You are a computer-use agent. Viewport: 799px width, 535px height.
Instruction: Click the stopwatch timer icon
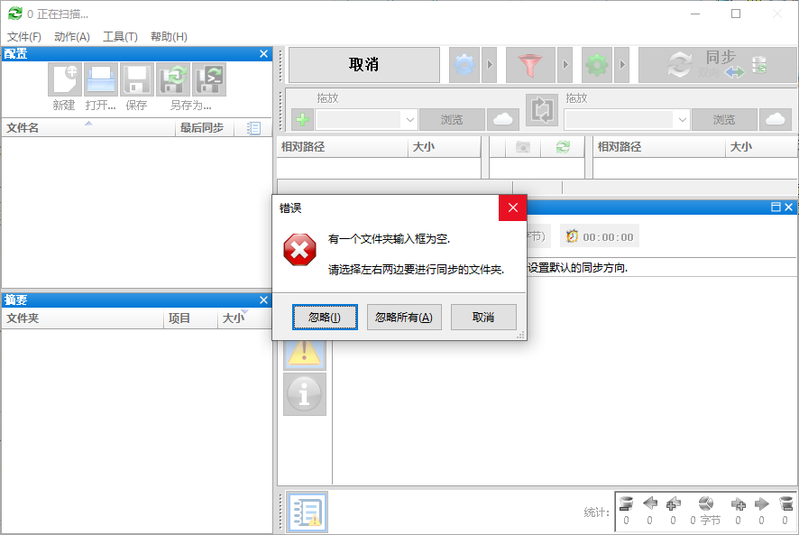[573, 236]
